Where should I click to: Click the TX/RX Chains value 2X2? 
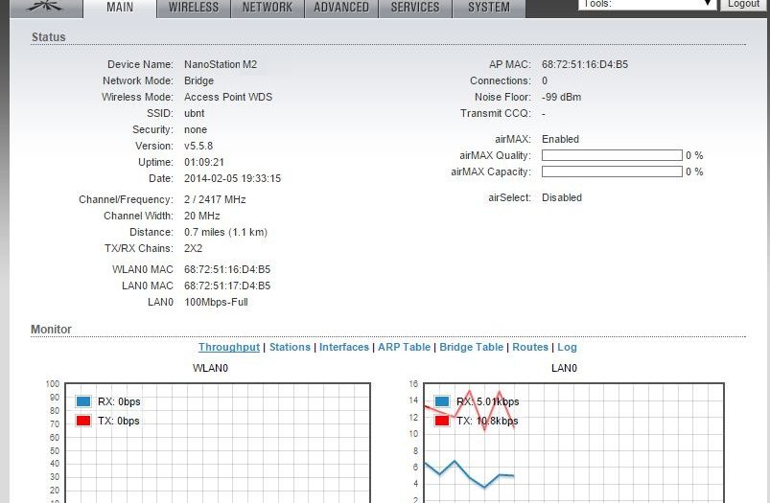tap(193, 248)
